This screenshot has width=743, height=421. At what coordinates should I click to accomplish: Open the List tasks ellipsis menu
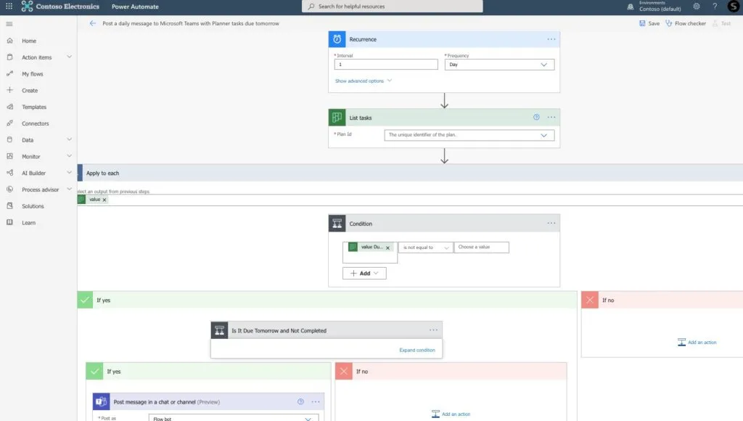(x=551, y=117)
